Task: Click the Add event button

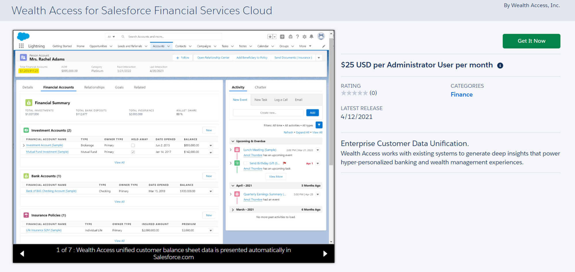Action: click(313, 113)
